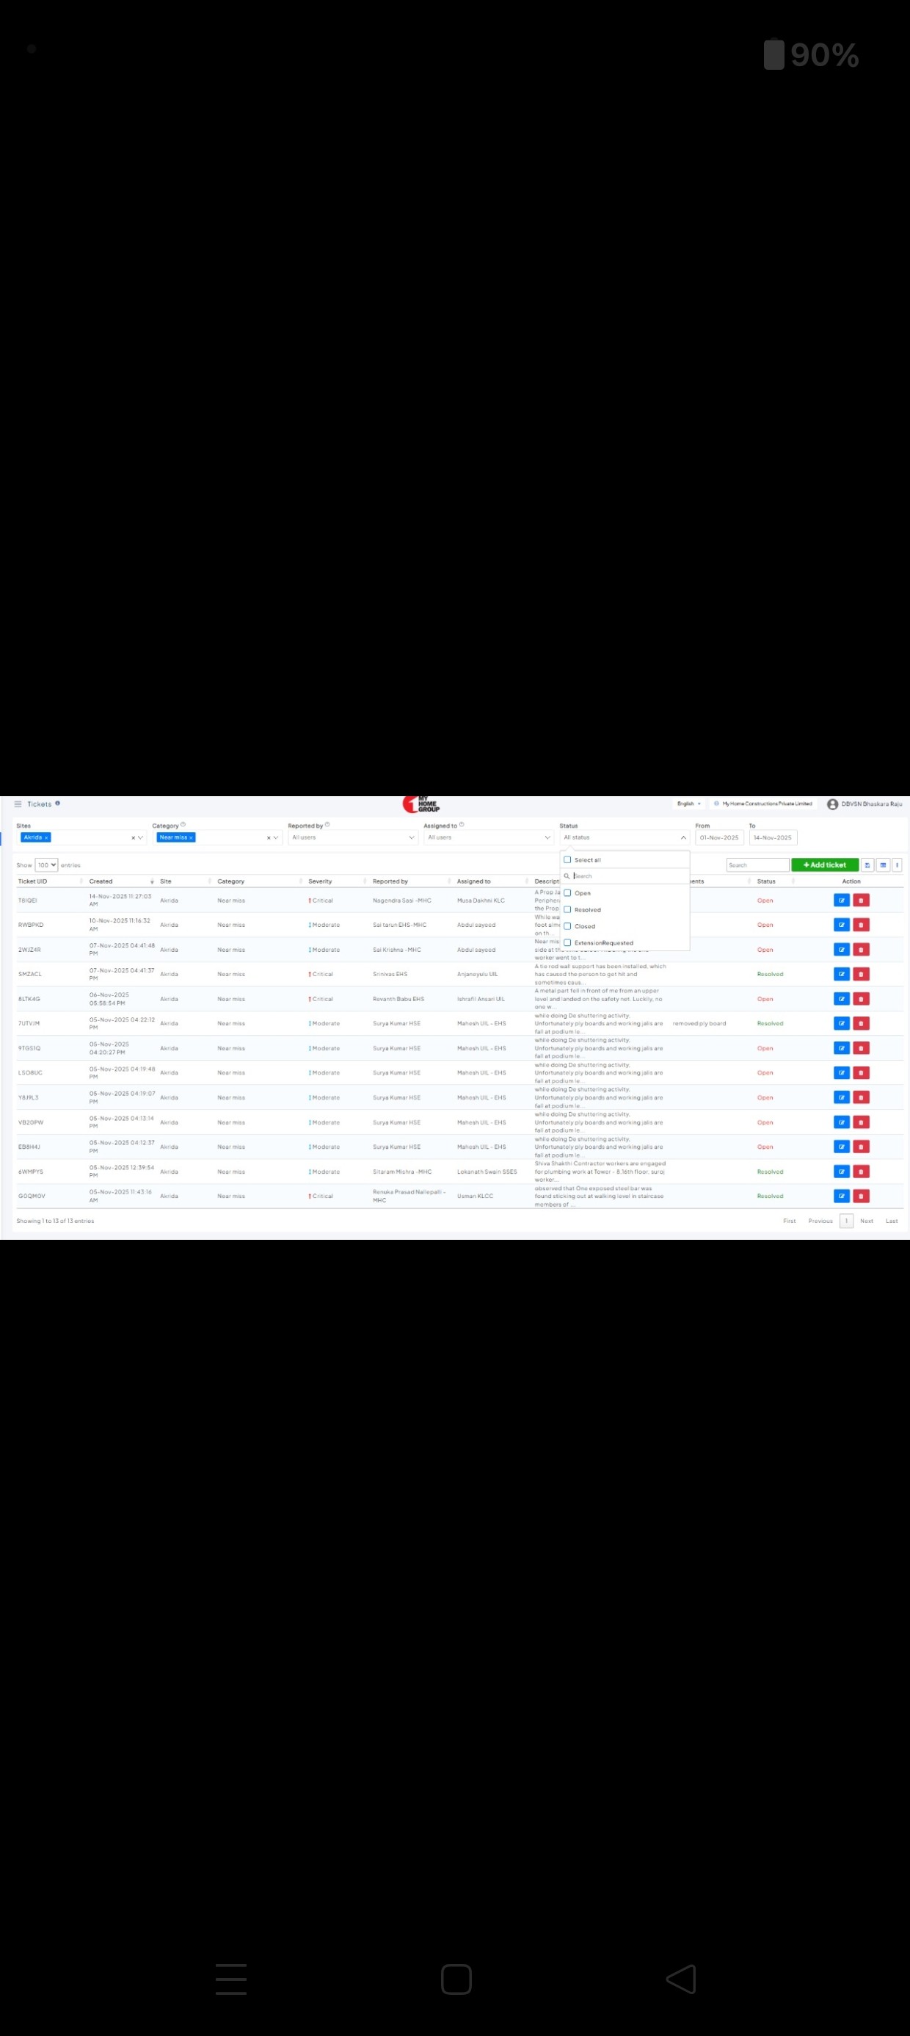Go to Next page in pagination
Viewport: 910px width, 2036px height.
[866, 1221]
